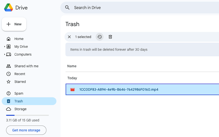Expand the Computers tree arrow
Viewport: 219px width, 137px height.
pos(5,54)
